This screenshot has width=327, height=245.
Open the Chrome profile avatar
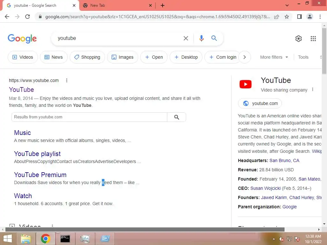click(310, 17)
